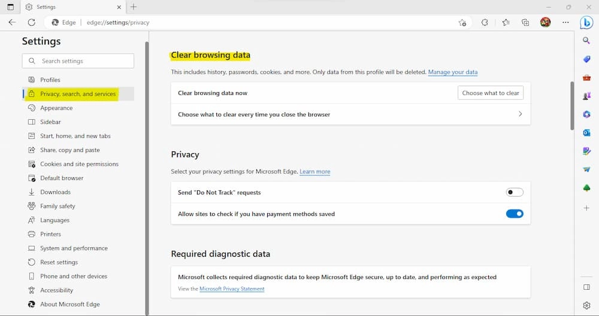Viewport: 599px width, 316px height.
Task: Click the Clear browsing data now row
Action: (x=350, y=93)
